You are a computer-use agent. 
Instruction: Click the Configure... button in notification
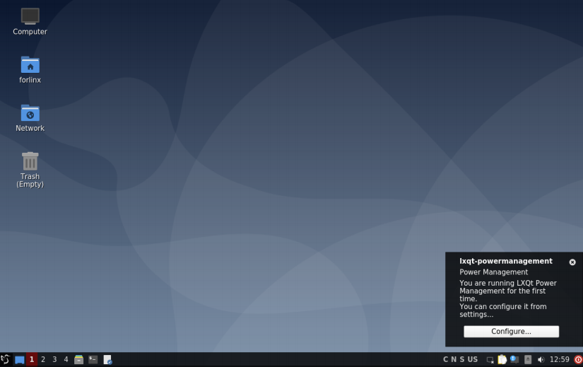[x=511, y=331]
